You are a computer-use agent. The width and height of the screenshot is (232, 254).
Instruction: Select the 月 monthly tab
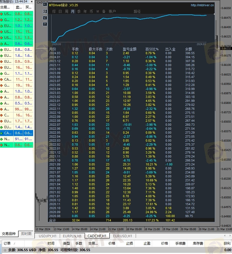point(73,11)
